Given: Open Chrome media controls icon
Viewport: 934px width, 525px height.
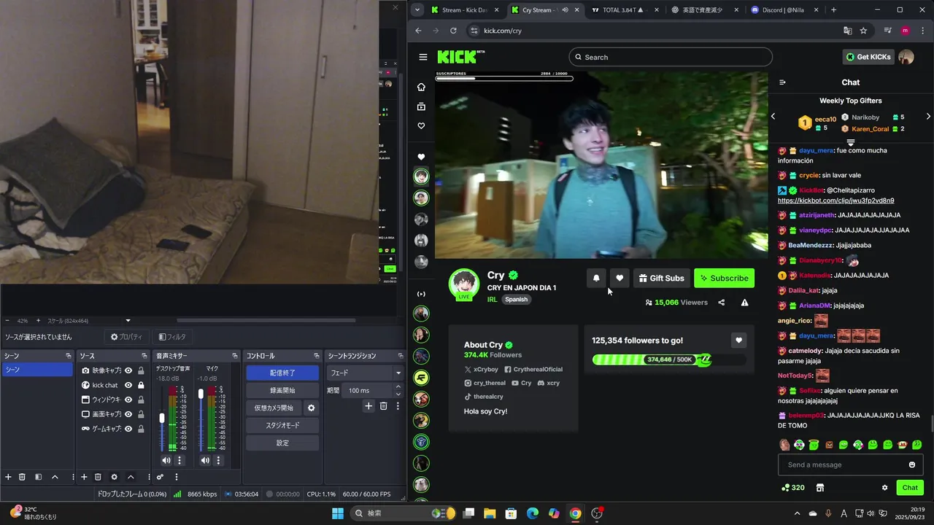Looking at the screenshot, I should (887, 31).
